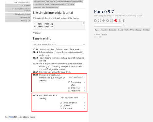
Task: Toggle the dark/light palette half-circle icon
Action: click(x=124, y=20)
